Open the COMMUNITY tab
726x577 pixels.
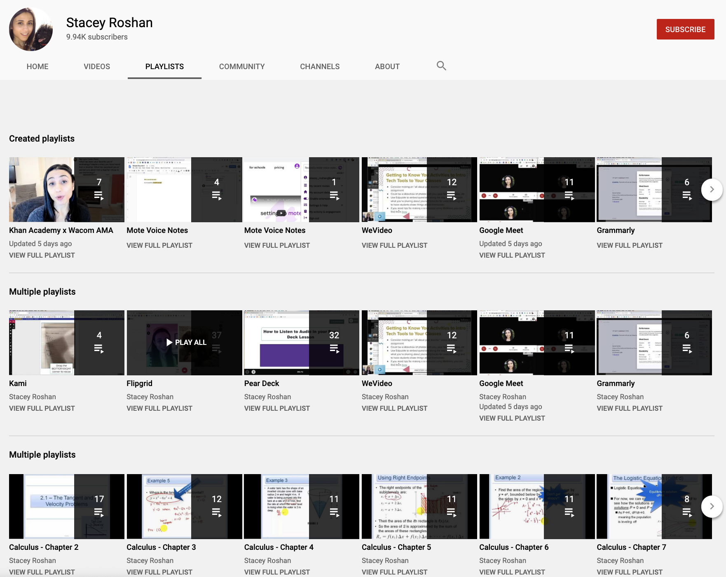tap(242, 66)
